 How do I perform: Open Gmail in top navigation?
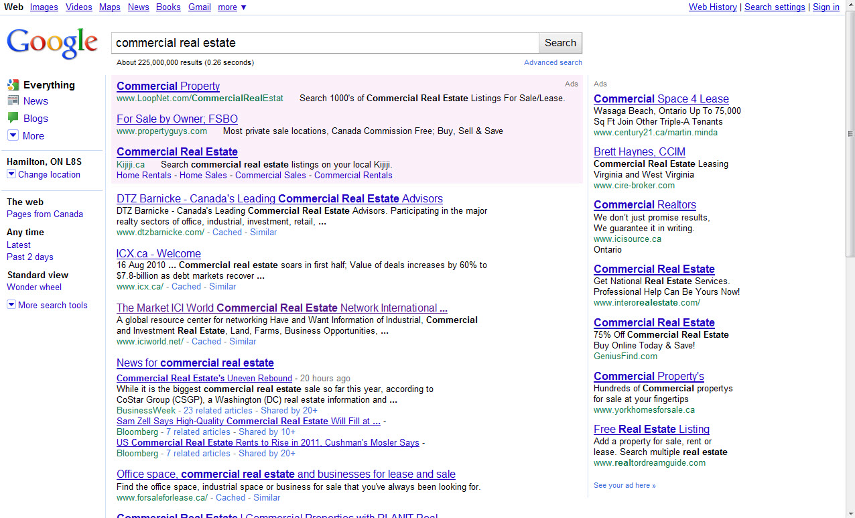(x=200, y=7)
